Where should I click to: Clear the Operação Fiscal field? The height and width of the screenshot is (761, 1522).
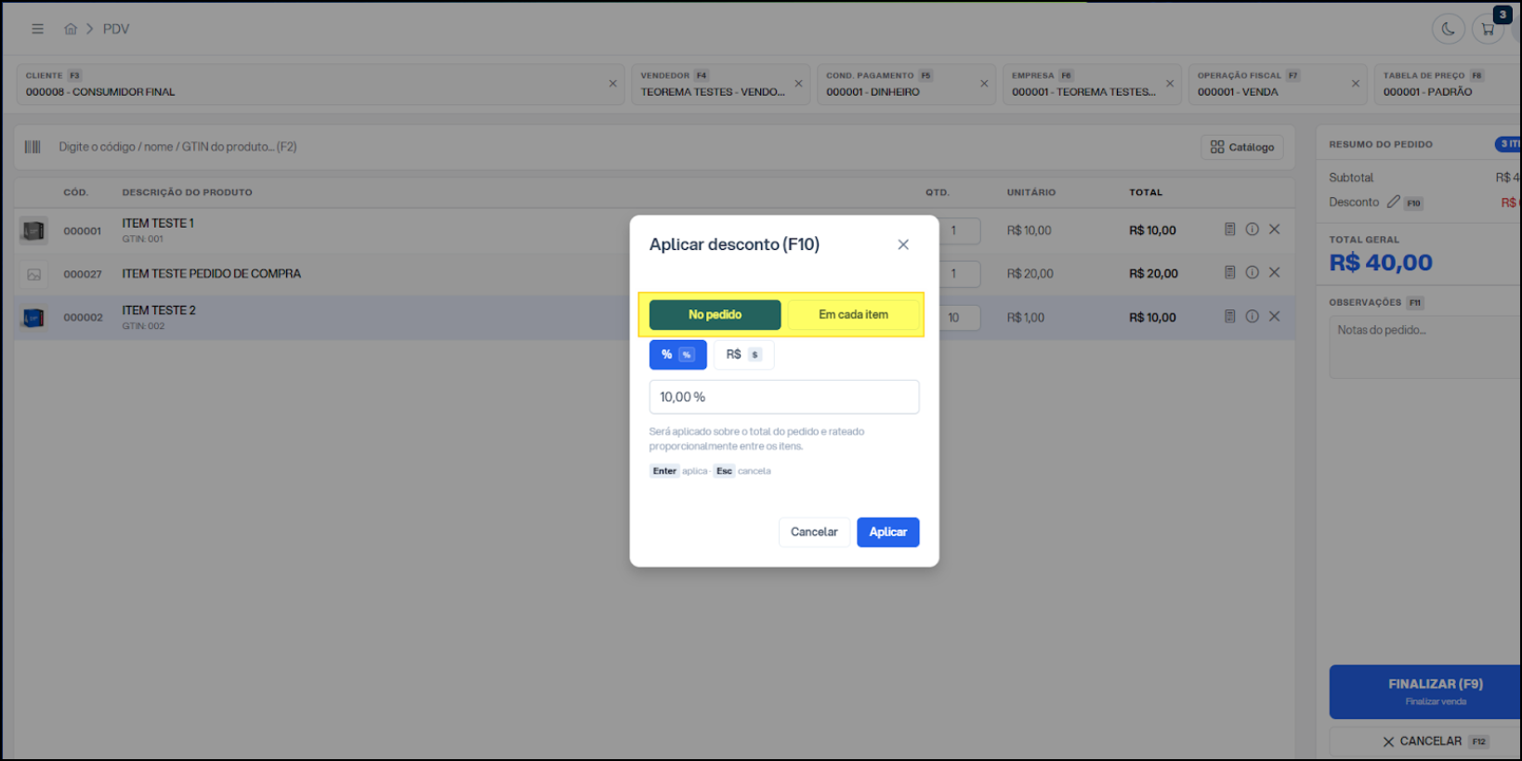1356,84
